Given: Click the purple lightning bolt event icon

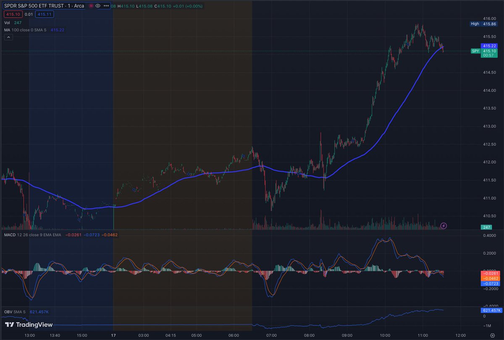Looking at the screenshot, I should click(444, 226).
